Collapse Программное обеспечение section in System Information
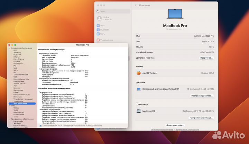 click(x=10, y=119)
